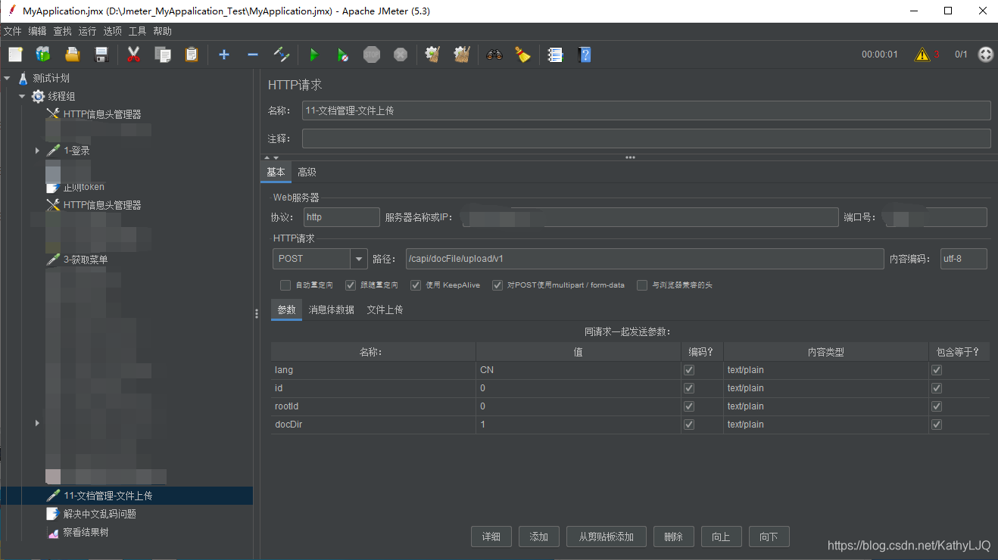Collapse the 线程组 tree node
Screen dimensions: 998x560
point(22,96)
